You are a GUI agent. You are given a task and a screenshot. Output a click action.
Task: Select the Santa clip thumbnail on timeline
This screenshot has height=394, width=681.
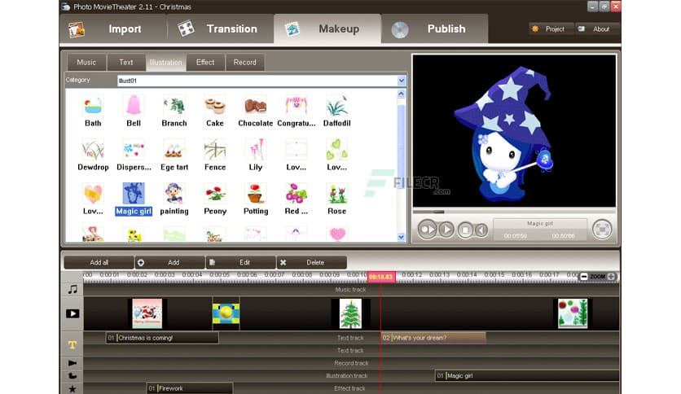coord(147,313)
